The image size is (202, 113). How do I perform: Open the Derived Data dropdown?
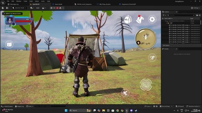pyautogui.click(x=166, y=106)
